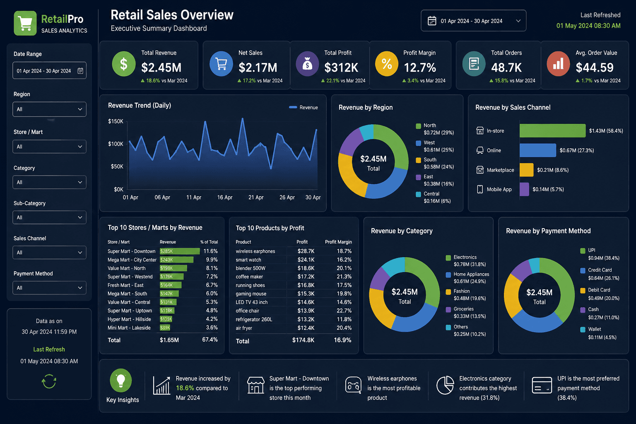The image size is (636, 424).
Task: Click the Profit Margin percent icon
Action: click(x=386, y=64)
